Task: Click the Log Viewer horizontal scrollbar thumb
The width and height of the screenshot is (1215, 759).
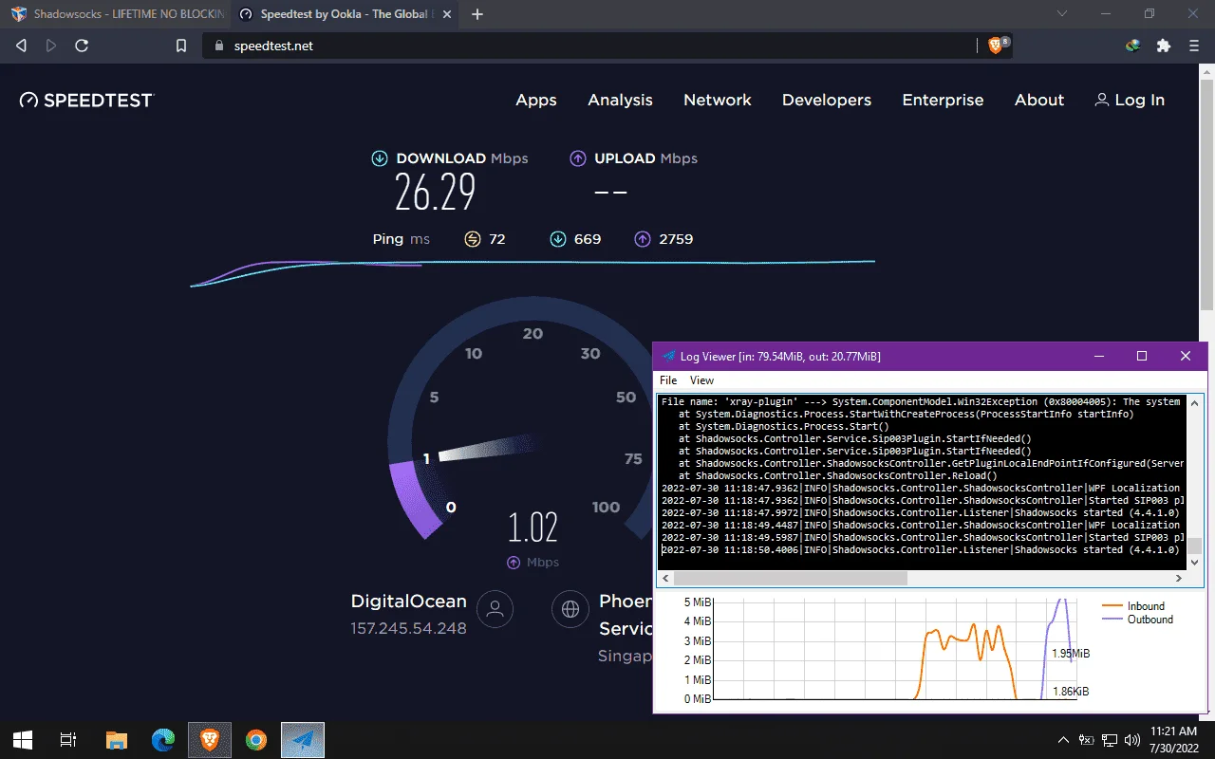Action: pyautogui.click(x=790, y=578)
